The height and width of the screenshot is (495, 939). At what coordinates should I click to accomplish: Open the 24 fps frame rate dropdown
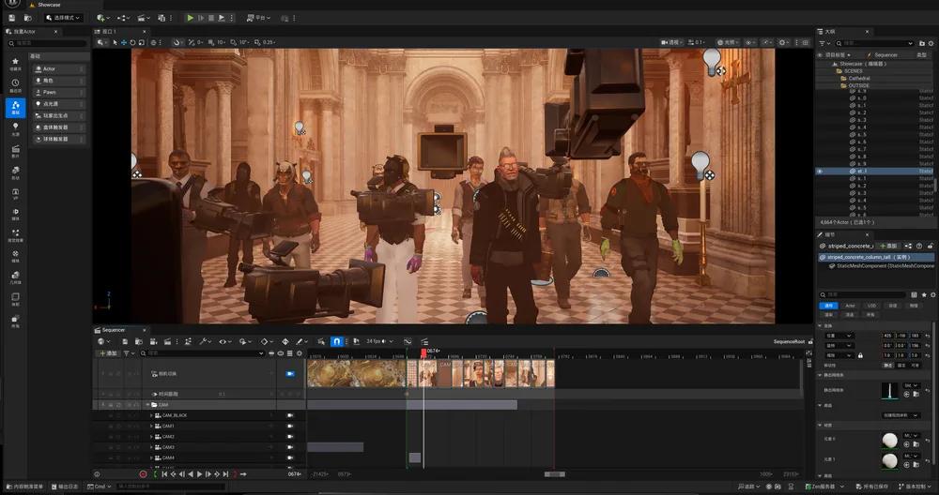(379, 341)
